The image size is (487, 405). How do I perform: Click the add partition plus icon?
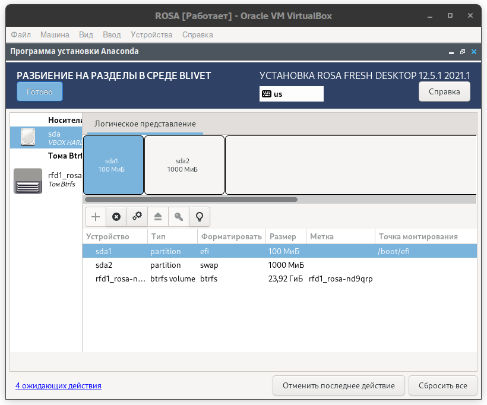pos(96,217)
